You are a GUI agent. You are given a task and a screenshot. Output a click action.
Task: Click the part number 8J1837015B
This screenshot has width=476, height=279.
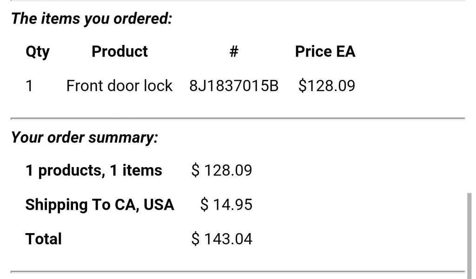click(x=234, y=86)
